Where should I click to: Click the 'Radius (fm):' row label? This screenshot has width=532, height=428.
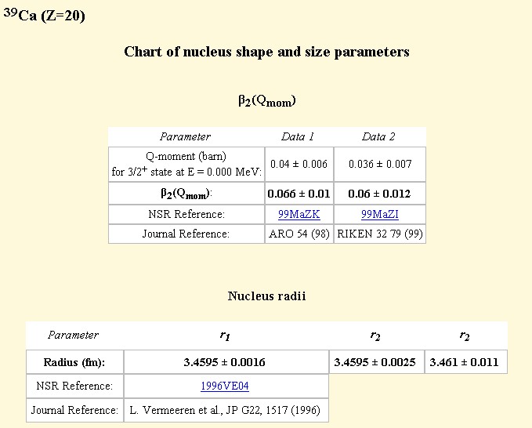coord(74,362)
